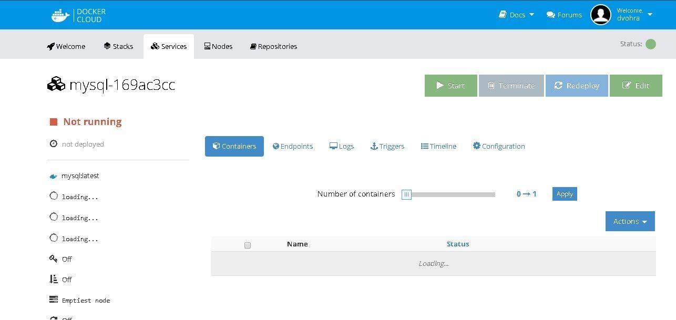Click the service cubes icon beside mysql-169ac3cc
The width and height of the screenshot is (676, 320).
click(x=56, y=85)
